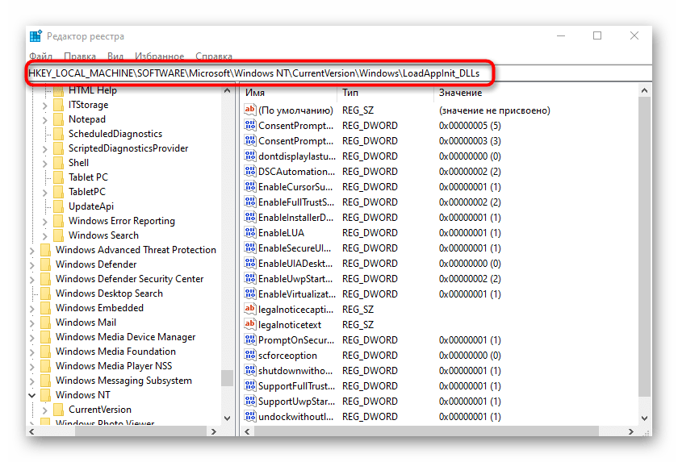Open the Справка menu

coord(214,56)
